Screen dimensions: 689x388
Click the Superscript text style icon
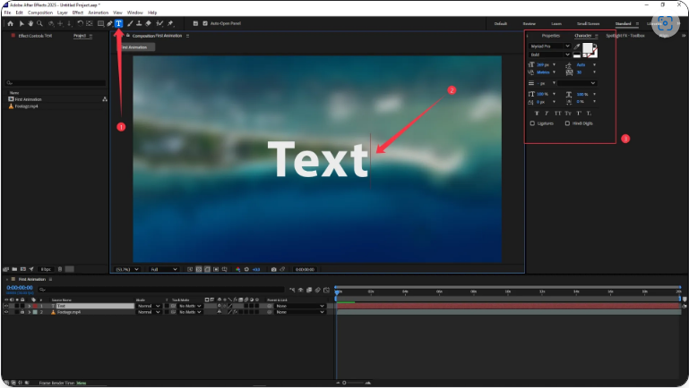pos(579,114)
